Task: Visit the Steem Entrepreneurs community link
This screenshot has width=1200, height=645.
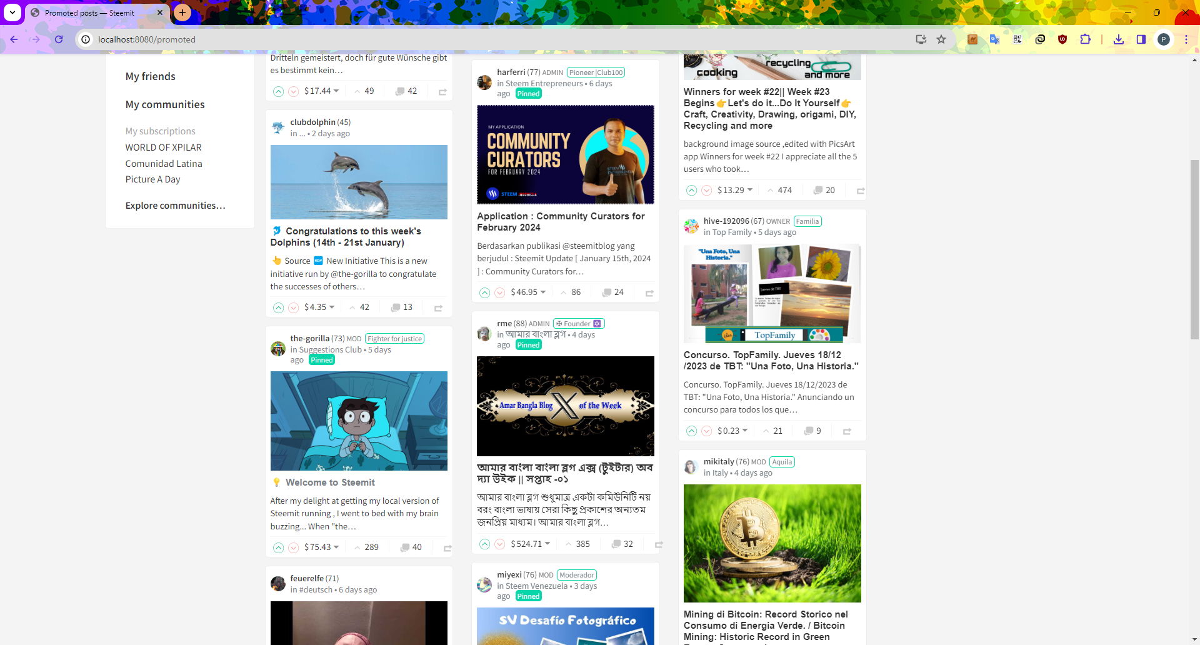Action: point(544,84)
